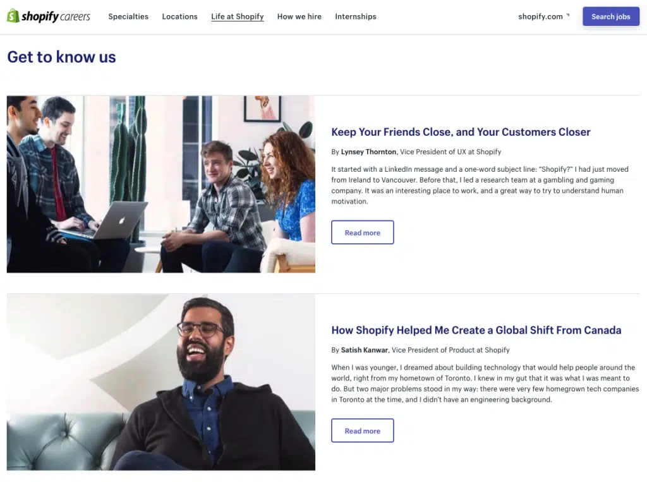
Task: Click the Search jobs button
Action: [611, 16]
